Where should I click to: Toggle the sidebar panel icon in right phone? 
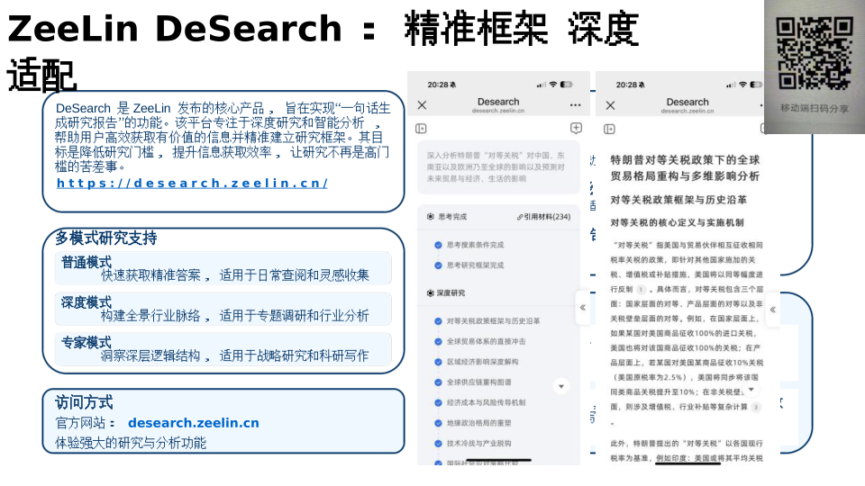pos(609,129)
